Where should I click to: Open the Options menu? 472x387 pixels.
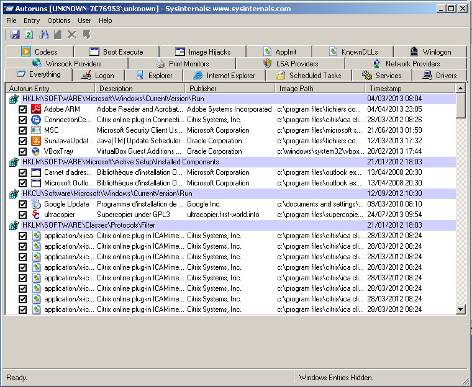59,20
